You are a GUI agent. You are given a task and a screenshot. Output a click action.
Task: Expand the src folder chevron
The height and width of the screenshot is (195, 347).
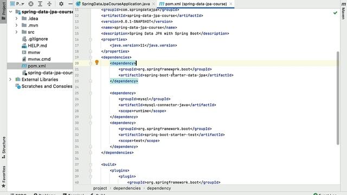tap(17, 32)
